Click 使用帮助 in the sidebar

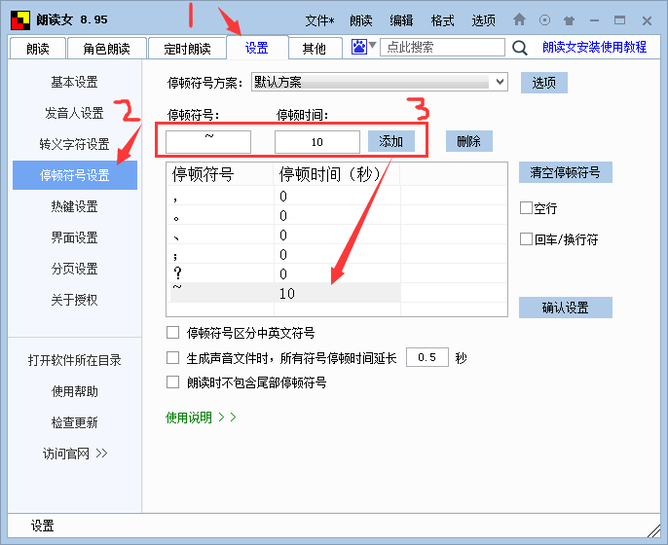pyautogui.click(x=75, y=391)
